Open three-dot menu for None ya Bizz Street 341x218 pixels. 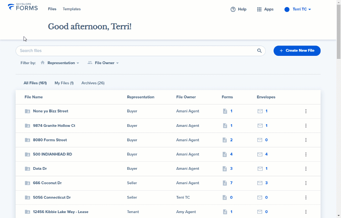coord(306,111)
